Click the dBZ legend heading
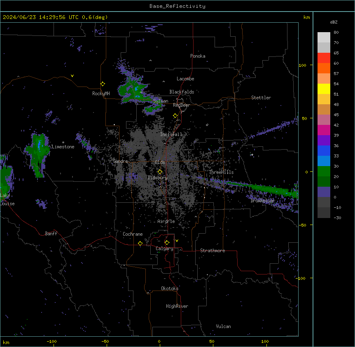This screenshot has height=347, width=355. [334, 22]
